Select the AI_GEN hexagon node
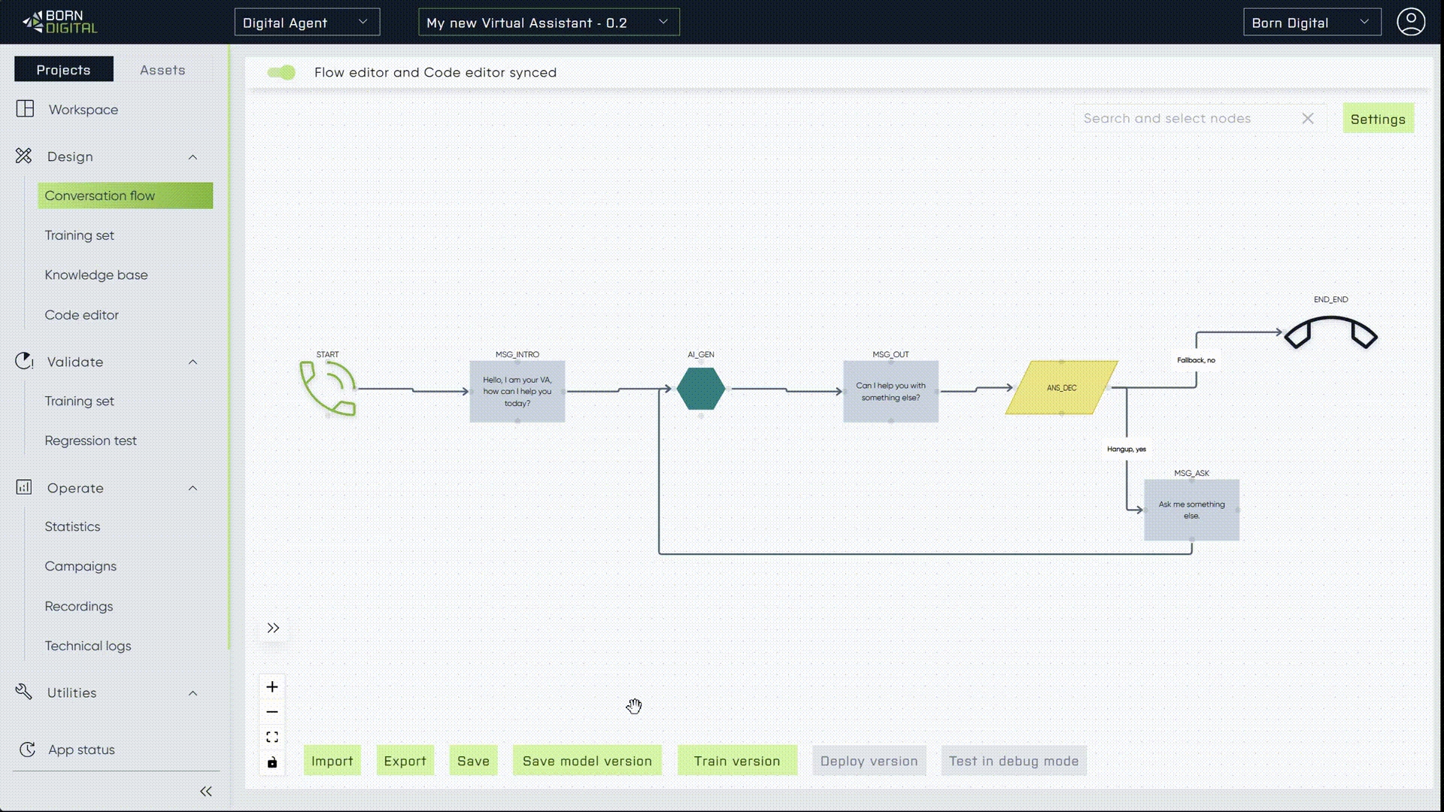Image resolution: width=1444 pixels, height=812 pixels. [700, 389]
